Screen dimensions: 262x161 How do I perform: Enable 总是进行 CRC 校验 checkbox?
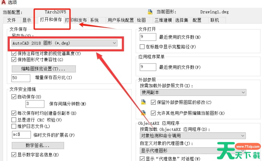click(14, 120)
